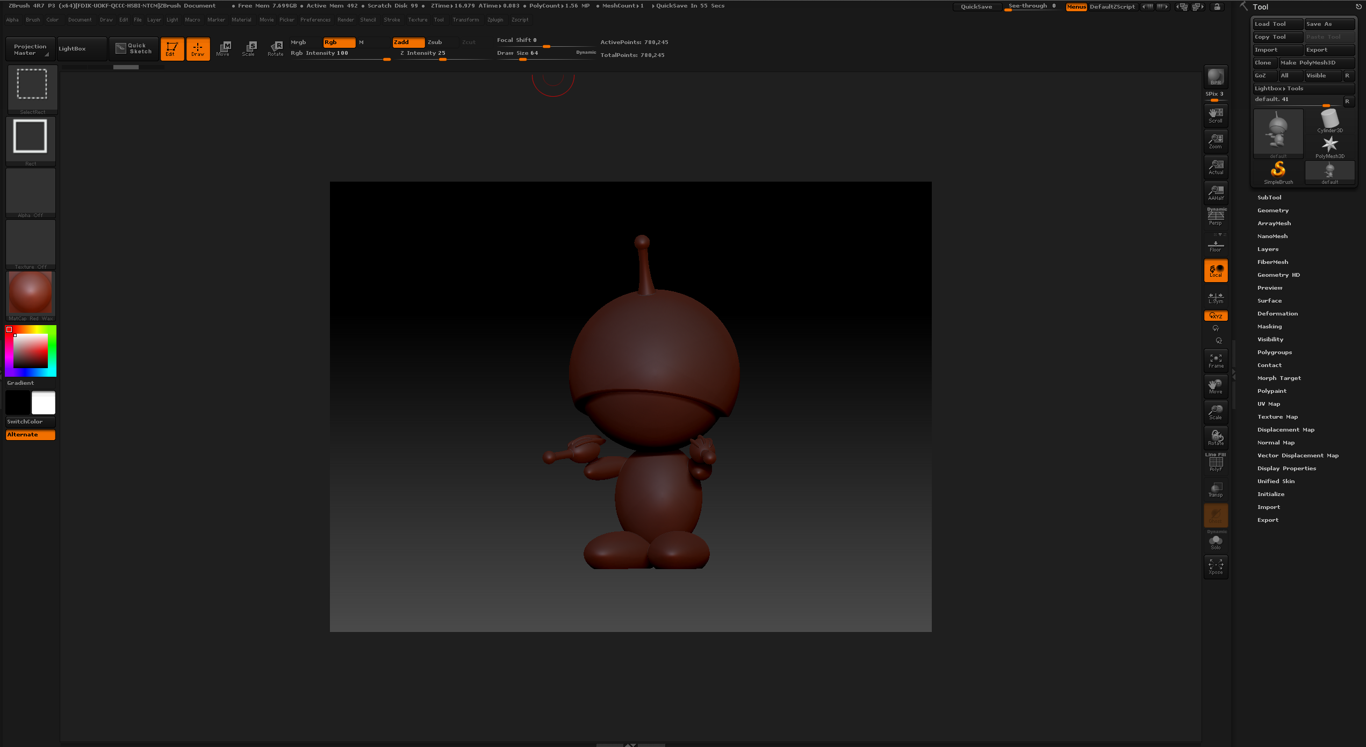Toggle Zadd mode

[x=408, y=42]
